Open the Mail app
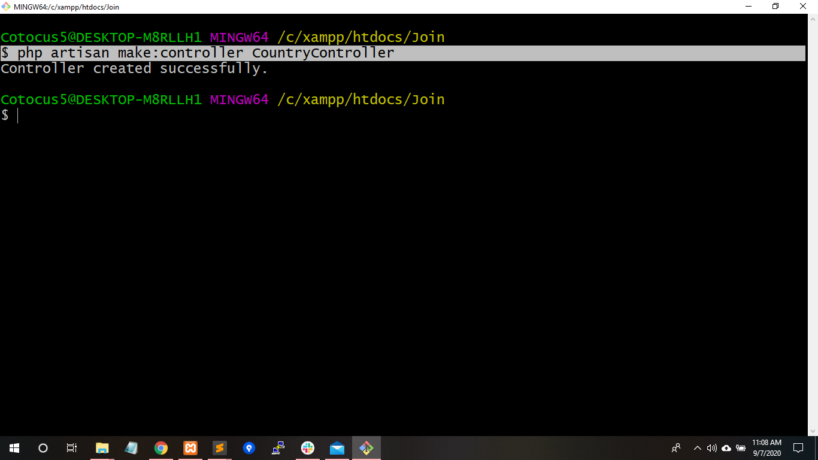Image resolution: width=818 pixels, height=460 pixels. tap(337, 448)
